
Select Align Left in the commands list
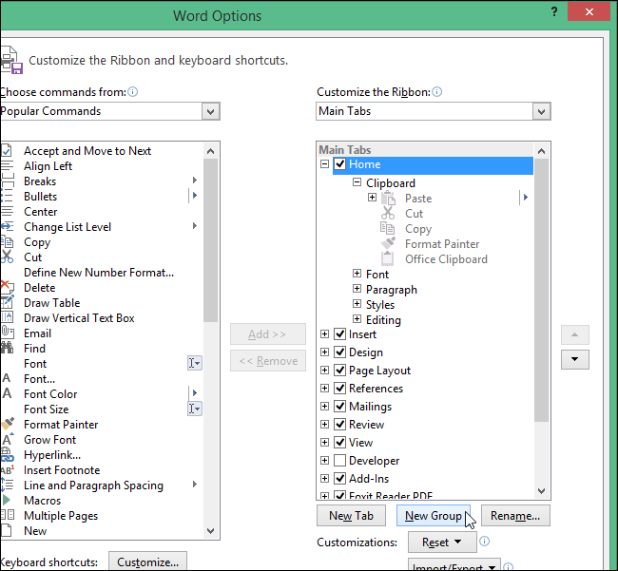coord(101,165)
